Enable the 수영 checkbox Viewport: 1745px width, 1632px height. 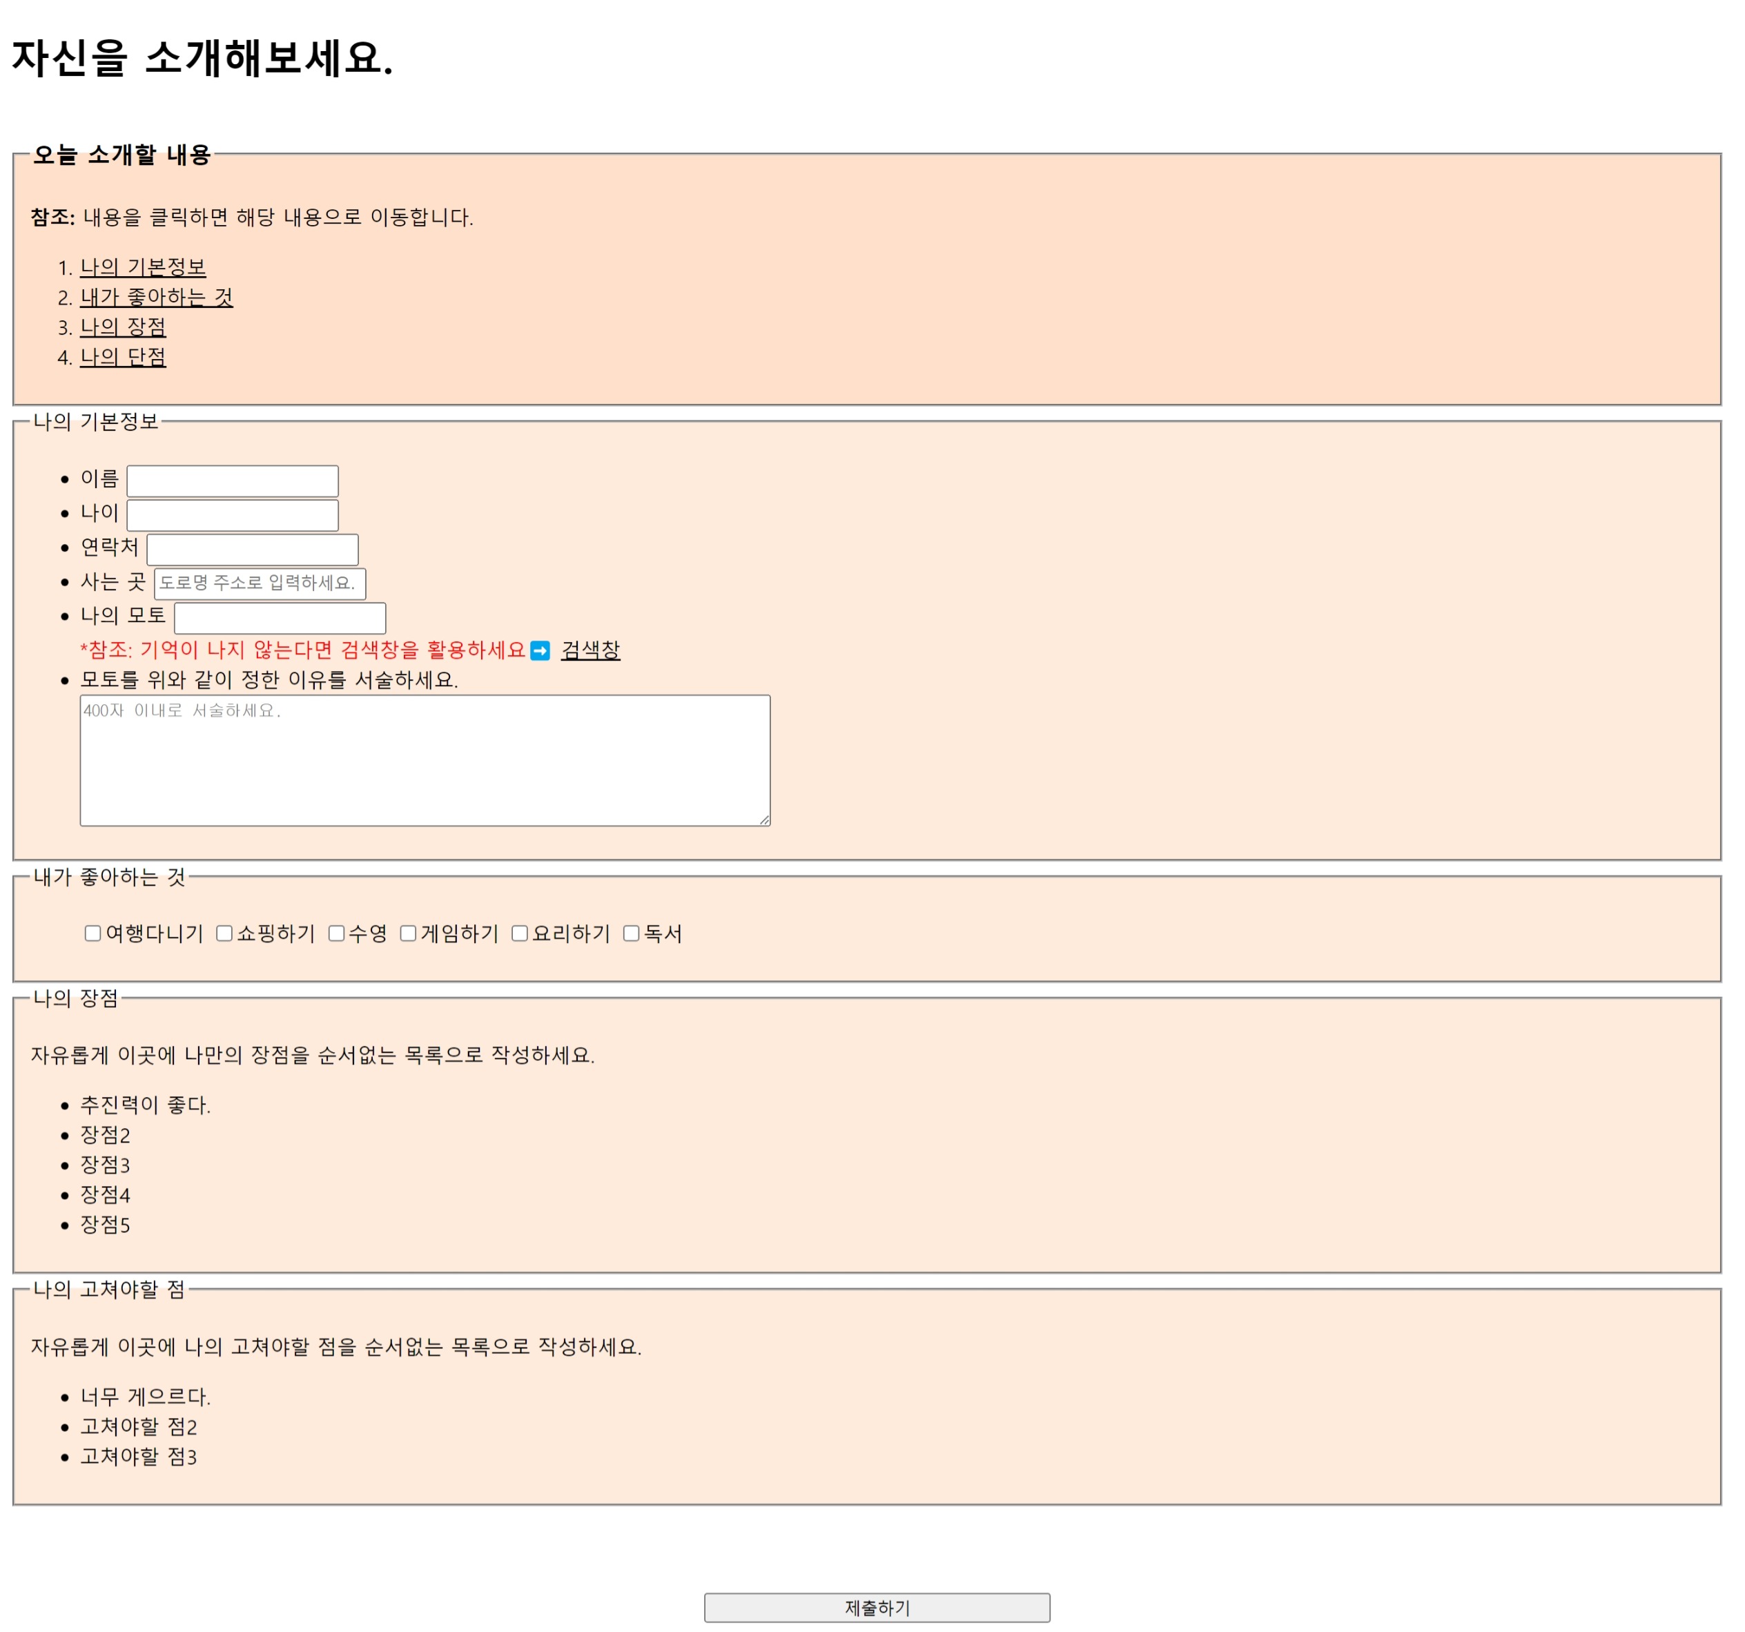tap(336, 933)
